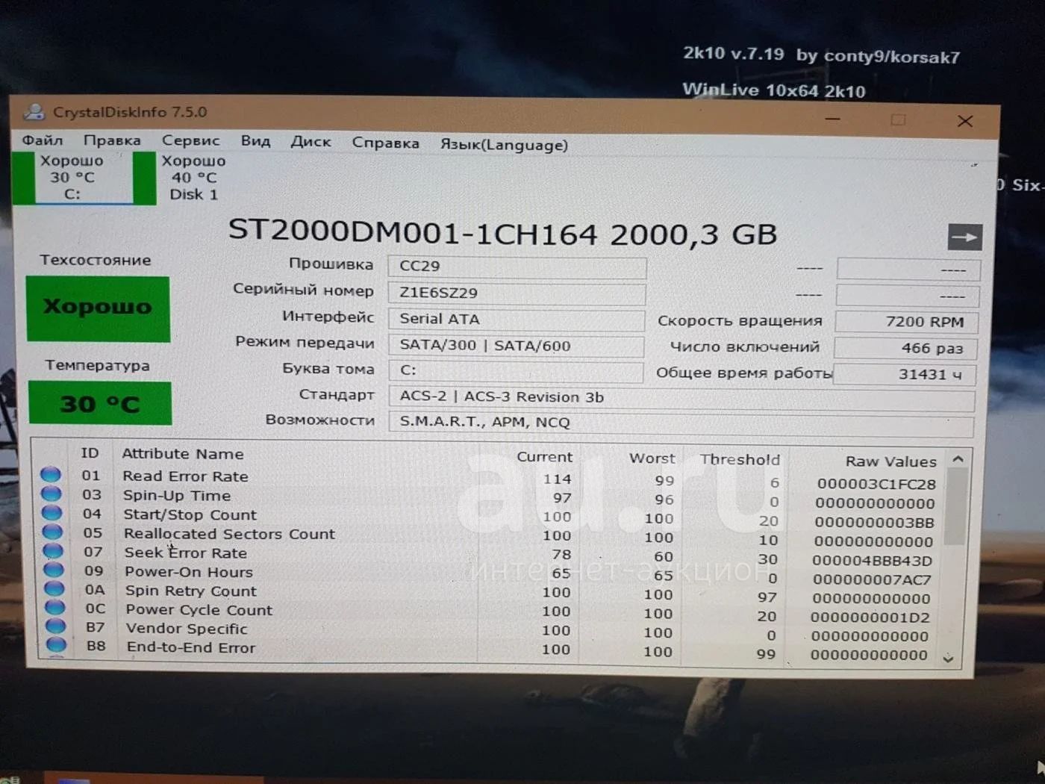Go to next disk with the arrow button

pos(964,237)
